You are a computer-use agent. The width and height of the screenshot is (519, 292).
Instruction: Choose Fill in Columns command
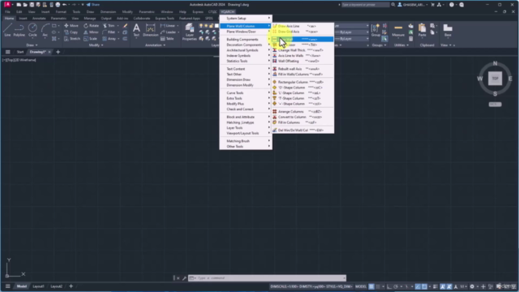tap(302, 122)
